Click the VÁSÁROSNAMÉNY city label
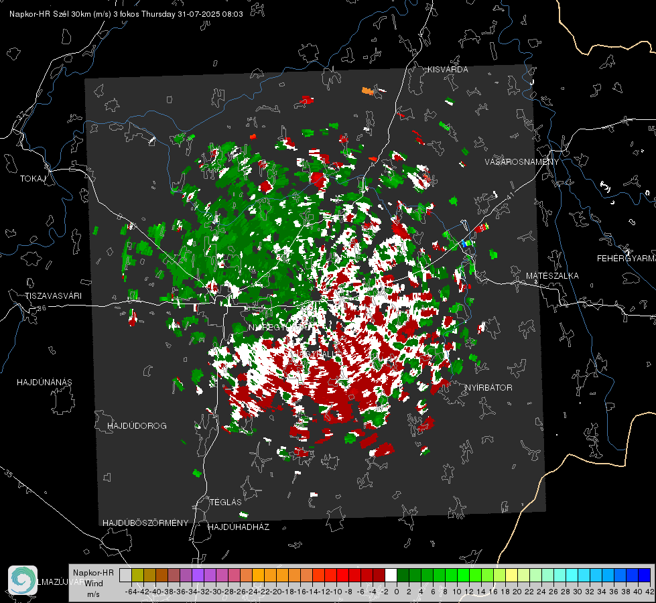 (522, 161)
